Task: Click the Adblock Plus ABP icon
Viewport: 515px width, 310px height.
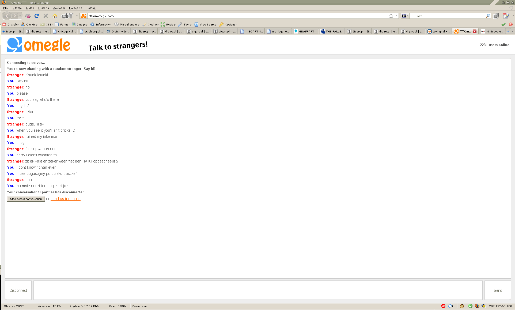Action: (x=443, y=306)
